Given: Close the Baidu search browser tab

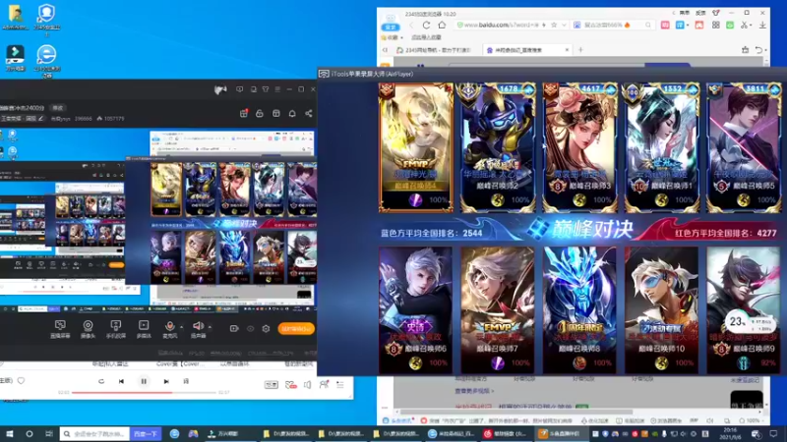Looking at the screenshot, I should 568,50.
